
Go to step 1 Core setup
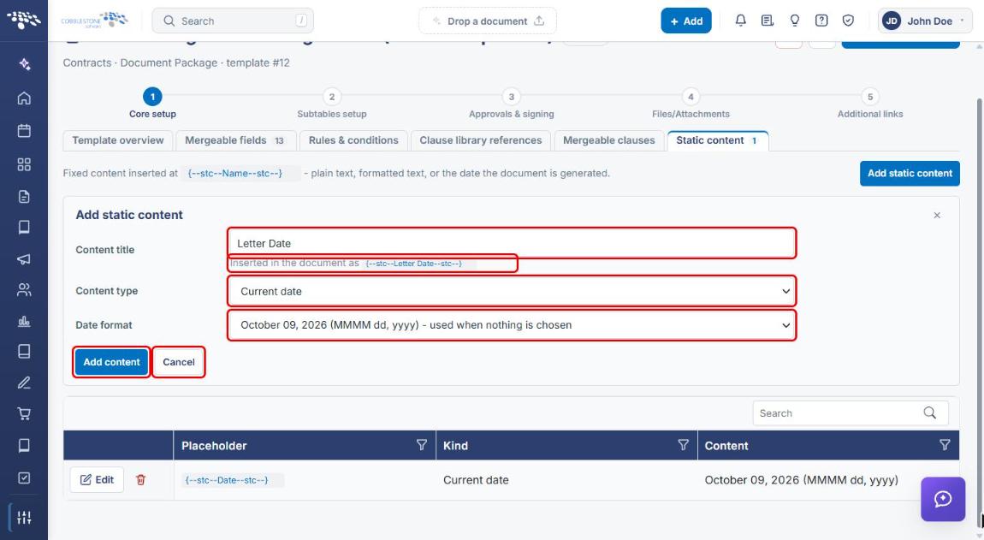coord(152,104)
